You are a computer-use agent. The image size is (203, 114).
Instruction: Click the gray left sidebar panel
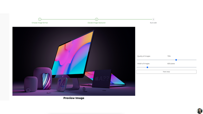[4, 57]
